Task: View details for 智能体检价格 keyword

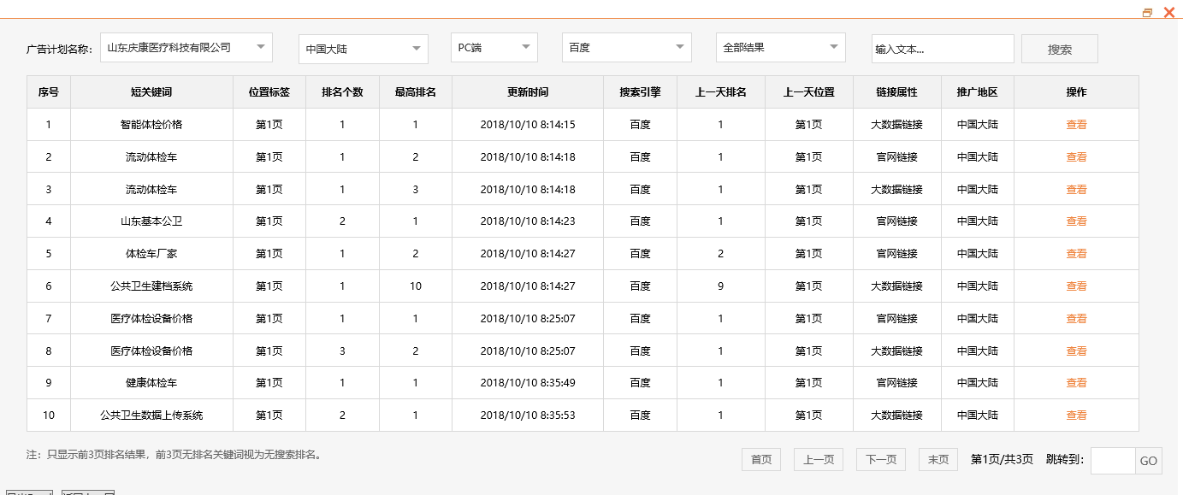Action: point(1076,124)
